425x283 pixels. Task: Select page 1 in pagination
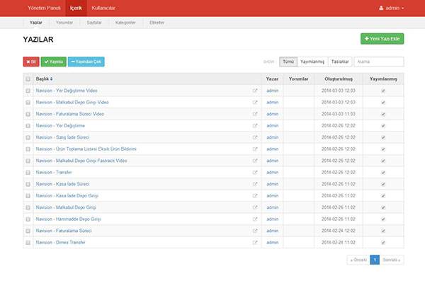[x=375, y=260]
